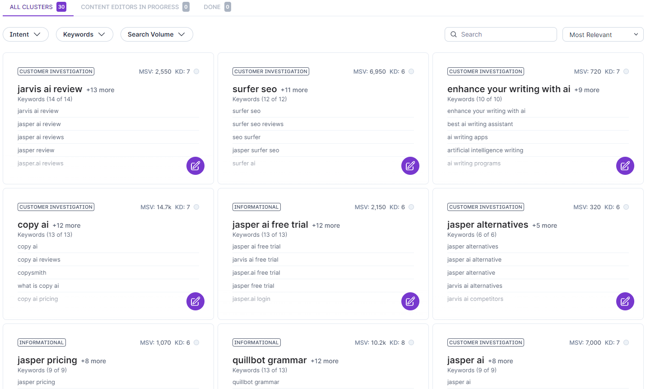Expand +12 more on jasper ai free trial
646x389 pixels.
[x=326, y=225]
